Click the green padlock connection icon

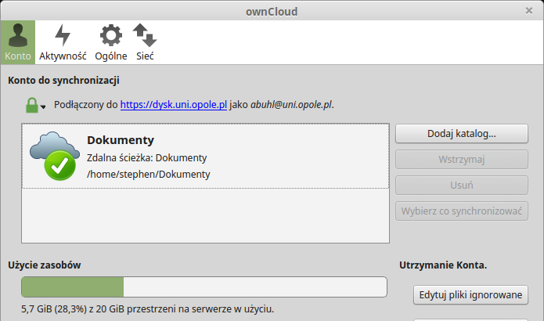click(x=32, y=105)
